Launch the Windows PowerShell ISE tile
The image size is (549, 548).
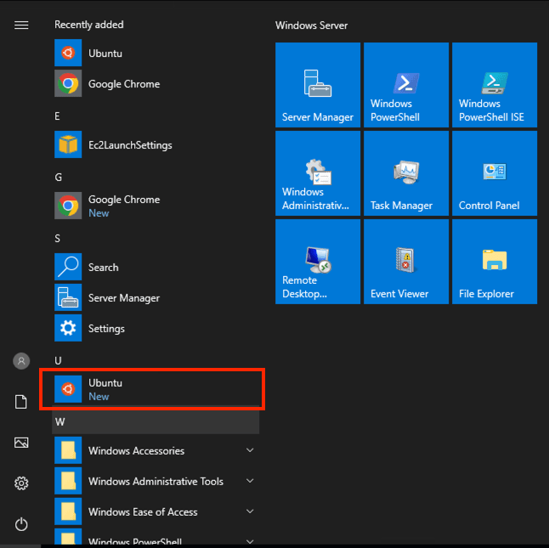[495, 85]
